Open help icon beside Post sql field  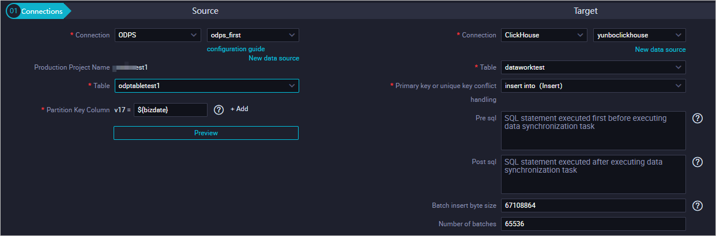click(x=697, y=162)
